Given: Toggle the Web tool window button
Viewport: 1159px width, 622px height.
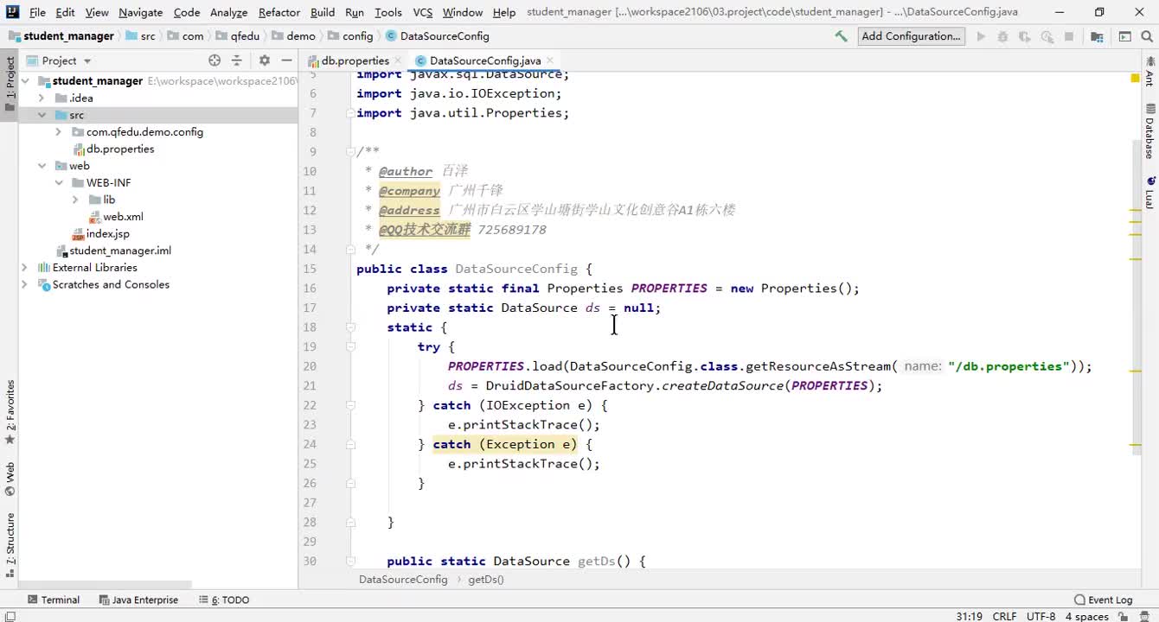Looking at the screenshot, I should [x=10, y=479].
